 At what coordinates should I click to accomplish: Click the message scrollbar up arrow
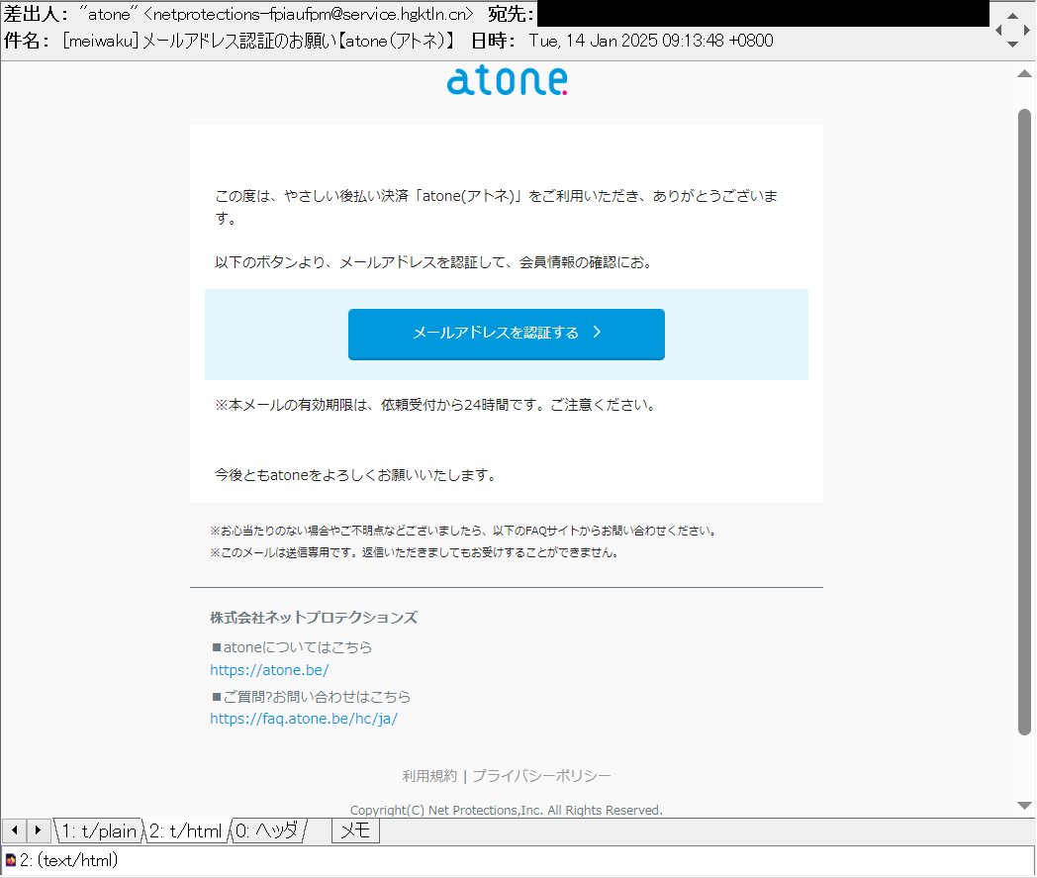[1024, 73]
